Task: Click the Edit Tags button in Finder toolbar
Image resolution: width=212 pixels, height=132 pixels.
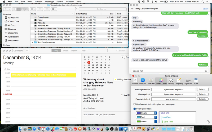Action: (47, 9)
